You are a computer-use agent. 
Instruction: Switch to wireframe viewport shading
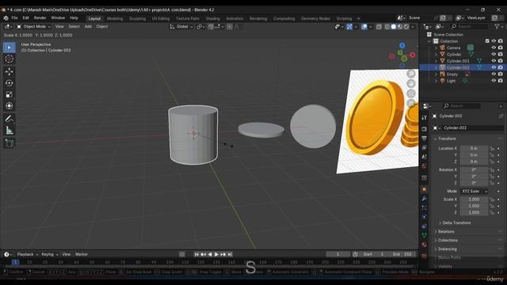(387, 27)
